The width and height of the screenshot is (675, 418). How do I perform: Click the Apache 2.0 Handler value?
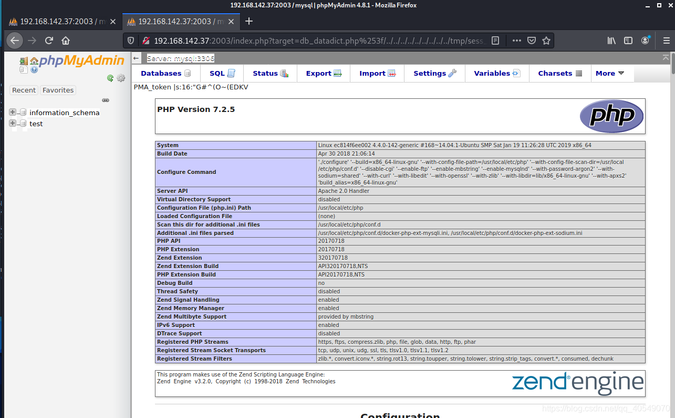344,191
